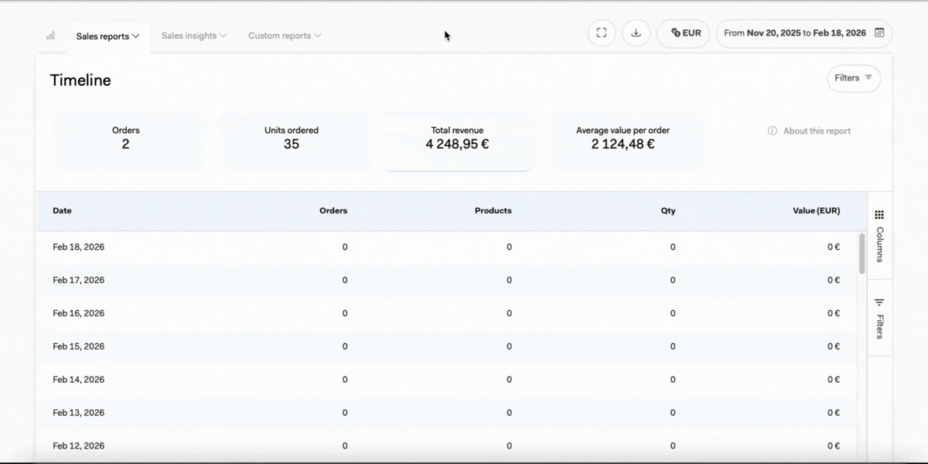Click the table vertical scrollbar thumb
The height and width of the screenshot is (464, 928).
(x=861, y=253)
